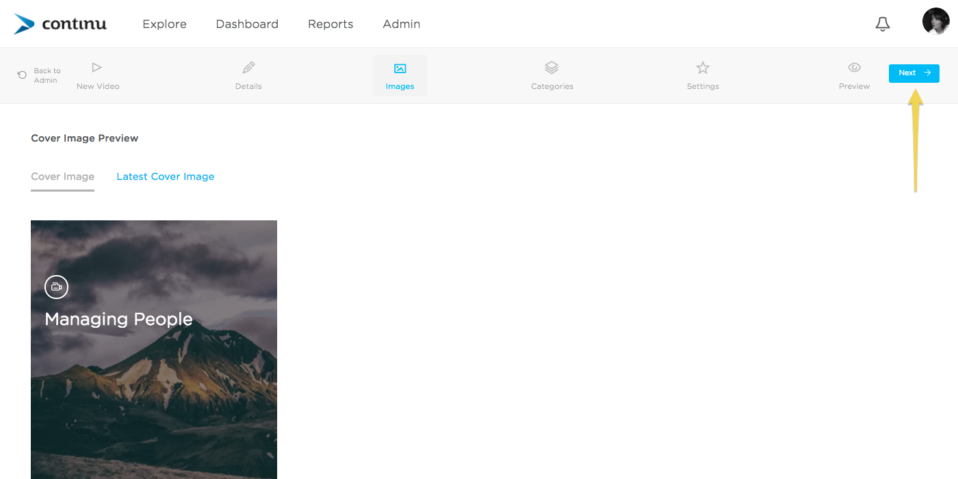The image size is (958, 479).
Task: Select the Categories step label
Action: click(552, 86)
